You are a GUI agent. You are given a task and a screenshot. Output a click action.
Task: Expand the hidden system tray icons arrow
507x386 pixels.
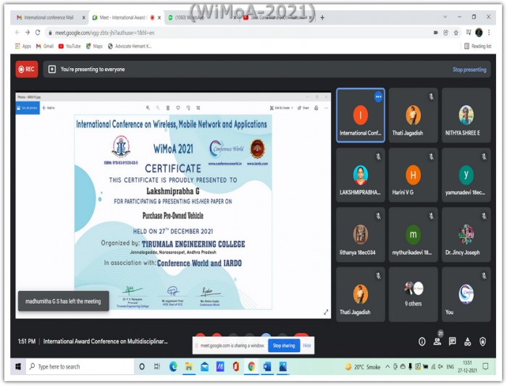click(x=387, y=366)
